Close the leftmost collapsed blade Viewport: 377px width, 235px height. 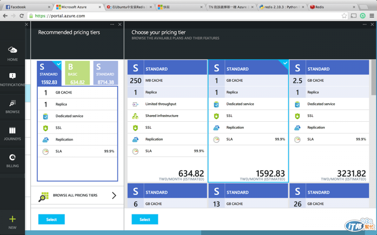(x=27, y=24)
